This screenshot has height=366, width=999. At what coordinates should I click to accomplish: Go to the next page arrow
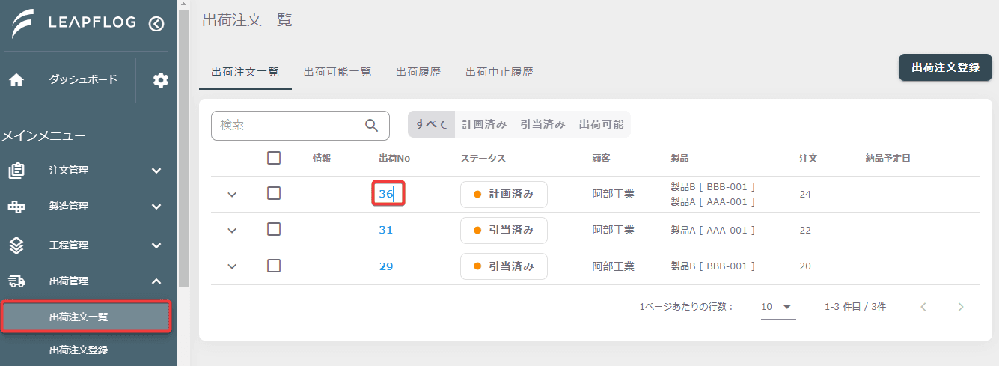coord(961,307)
